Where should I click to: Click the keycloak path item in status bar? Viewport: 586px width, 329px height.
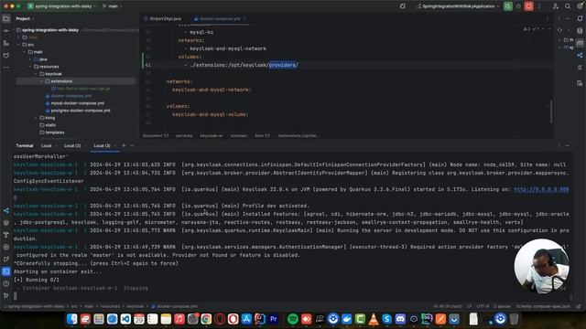[136, 306]
